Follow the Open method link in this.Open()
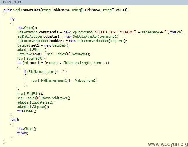Viewport: 188px width, 147px height. click(28, 28)
